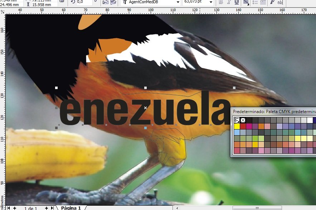Open horizontal text alignment options
This screenshot has height=210, width=316.
(246, 2)
